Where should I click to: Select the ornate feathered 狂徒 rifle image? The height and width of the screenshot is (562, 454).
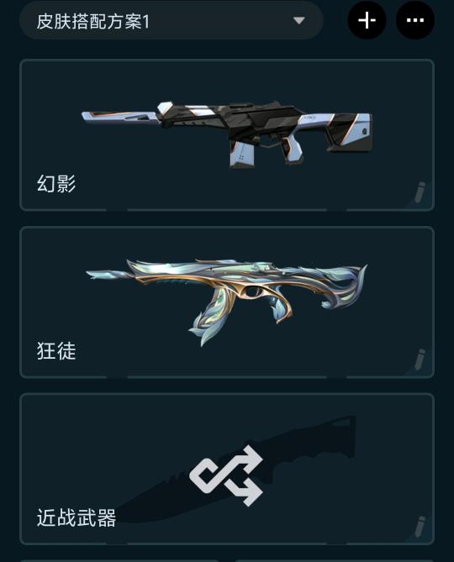[227, 299]
